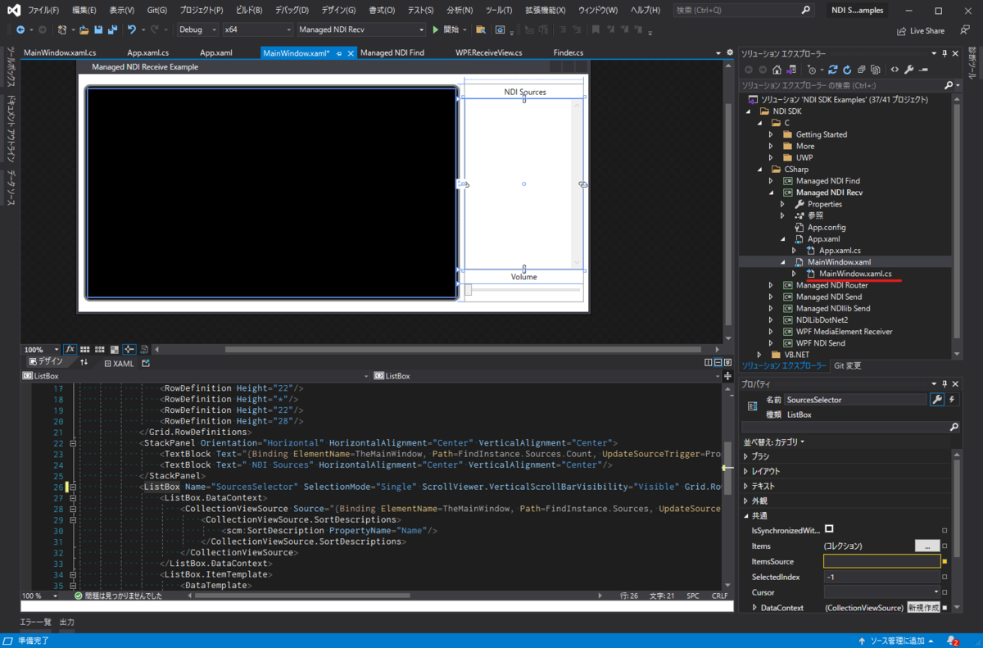Click the 並べ替え: カテゴリ sort button

click(773, 442)
